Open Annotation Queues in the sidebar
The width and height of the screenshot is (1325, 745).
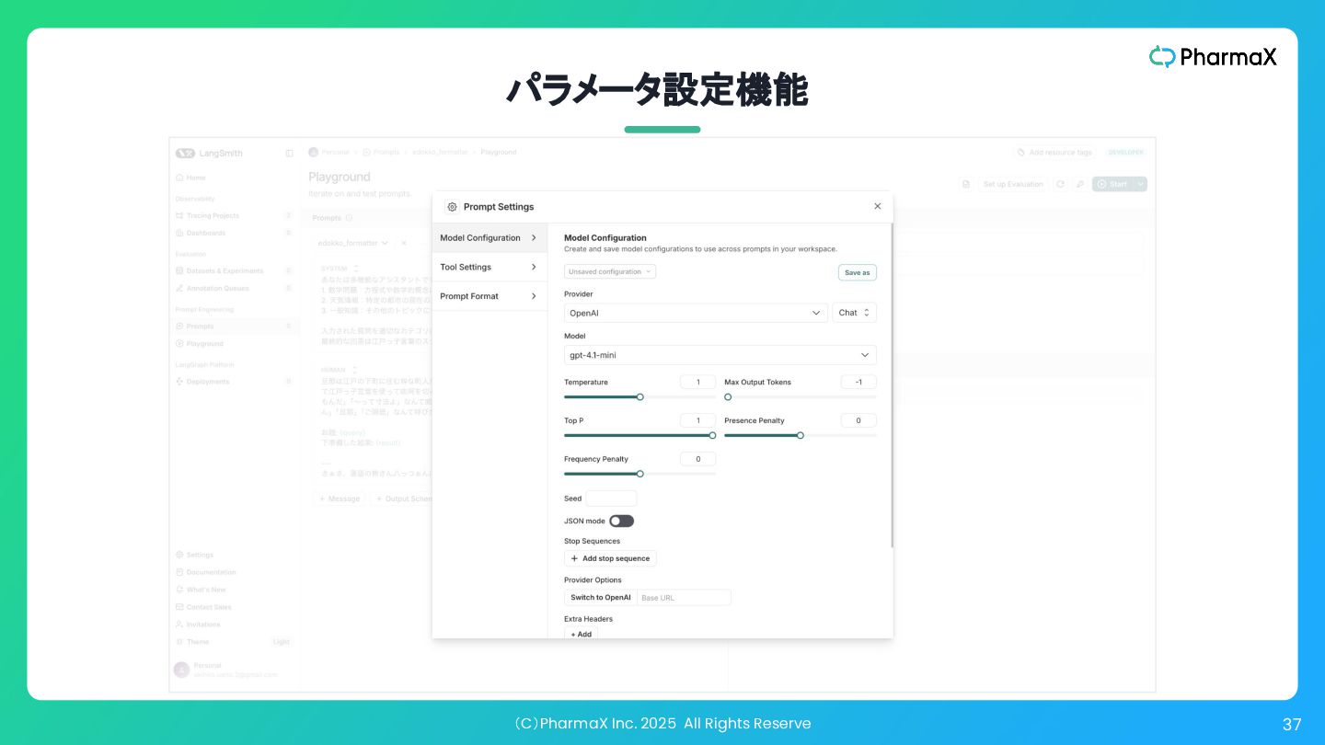234,288
